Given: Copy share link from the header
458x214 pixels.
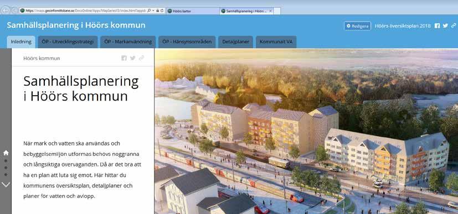Looking at the screenshot, I should pos(454,25).
